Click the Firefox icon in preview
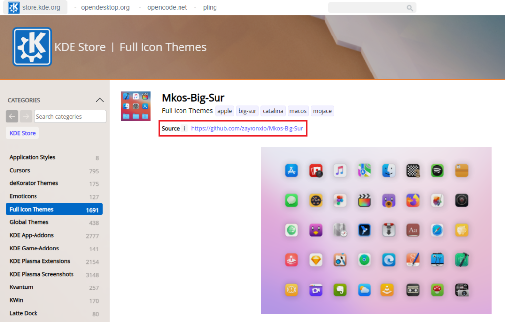The height and width of the screenshot is (322, 505). [x=413, y=200]
